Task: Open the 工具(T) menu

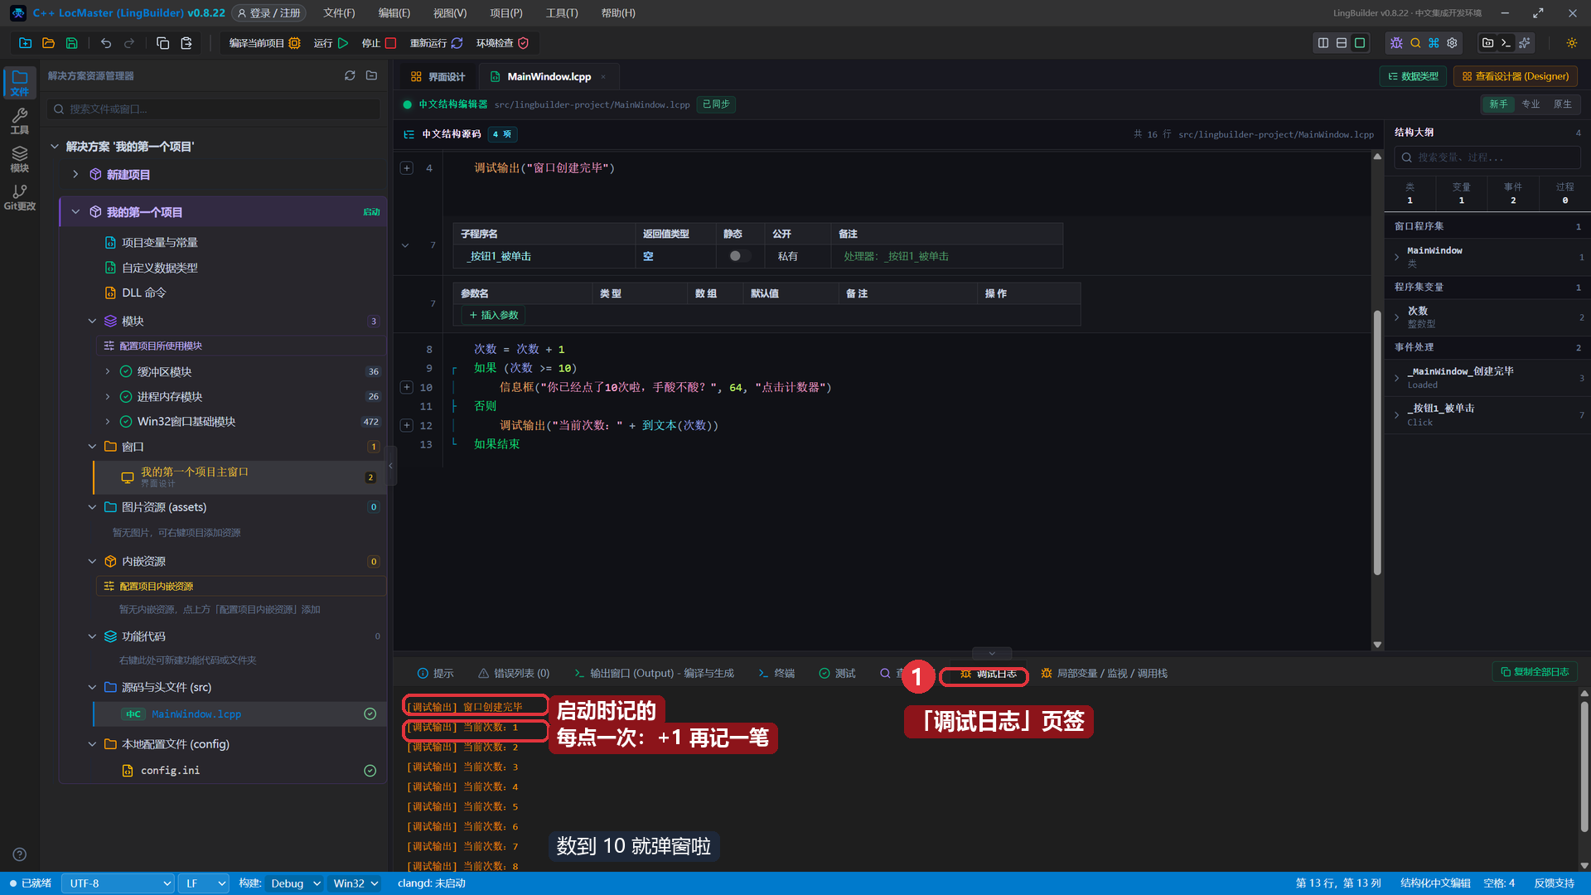Action: pos(562,13)
